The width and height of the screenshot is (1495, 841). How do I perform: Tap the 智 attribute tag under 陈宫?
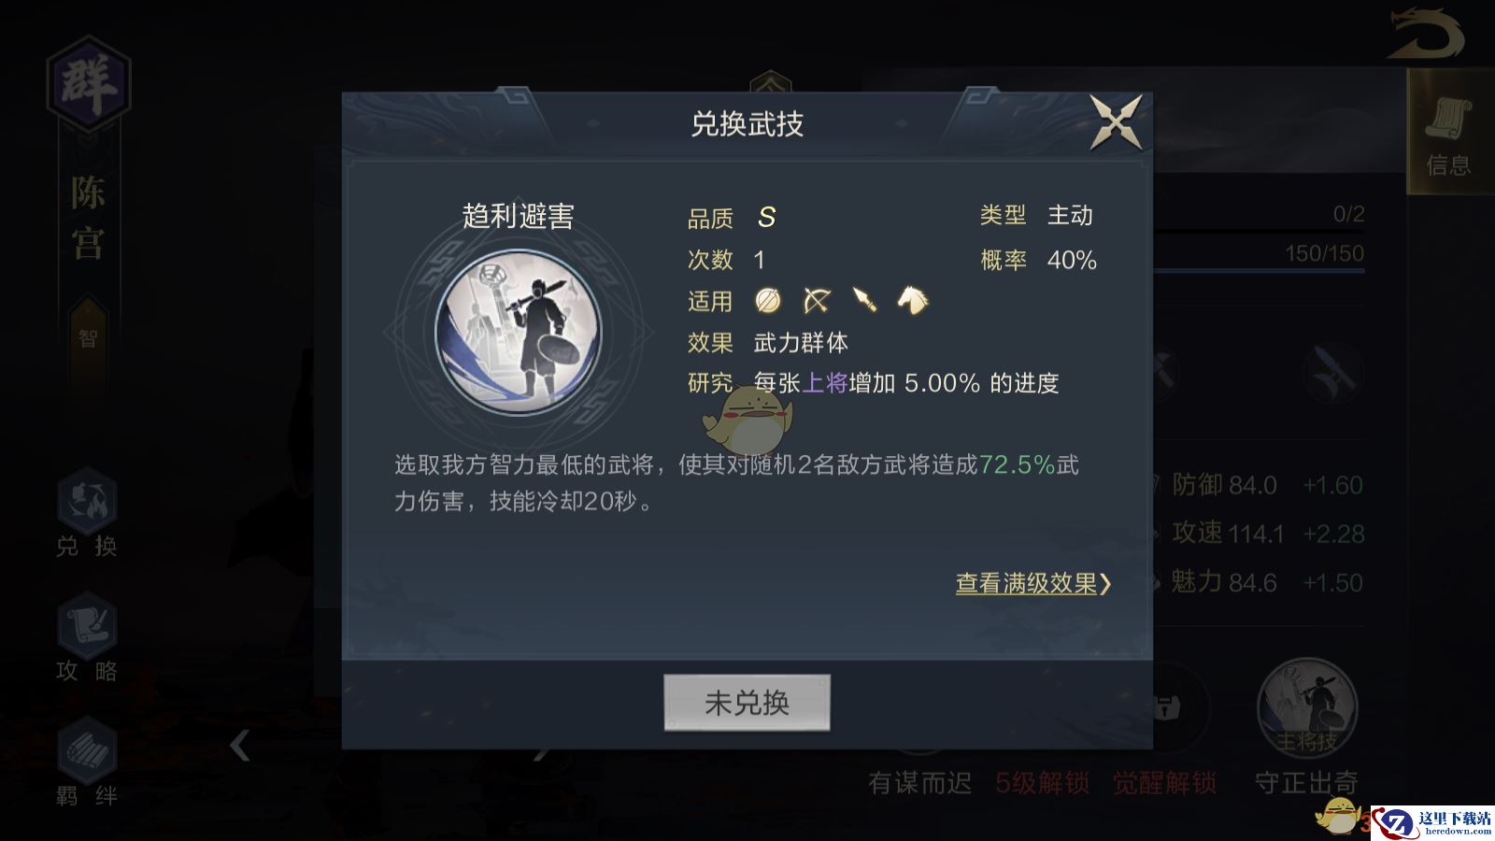[x=88, y=339]
